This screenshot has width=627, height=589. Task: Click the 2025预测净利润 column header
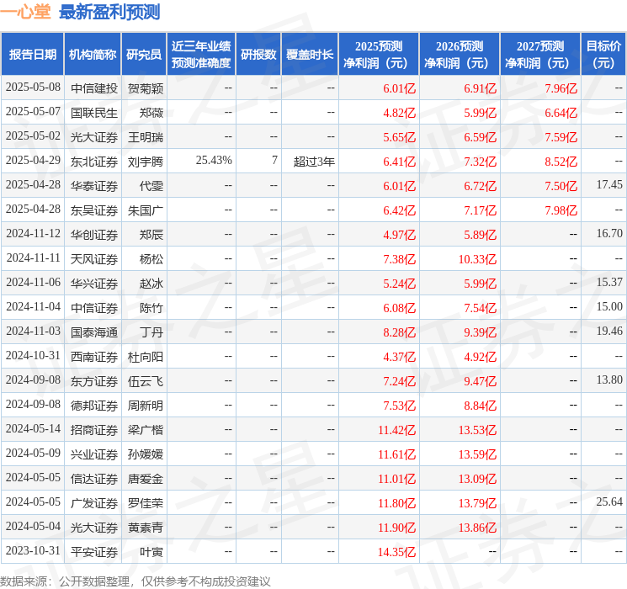point(379,55)
